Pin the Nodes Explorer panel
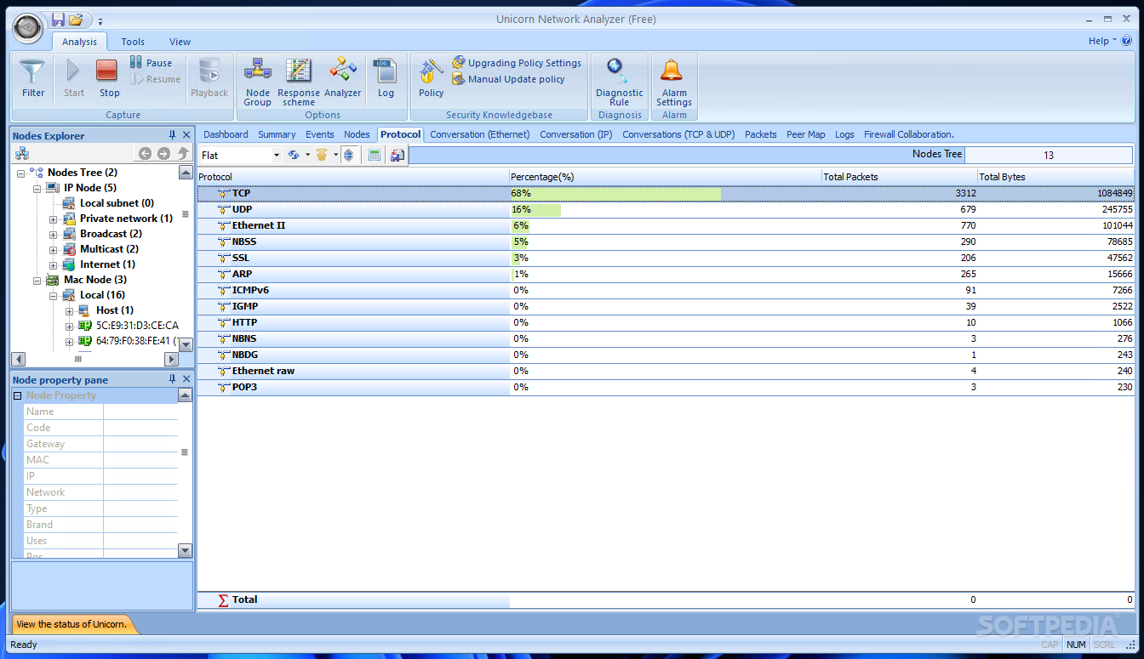This screenshot has width=1144, height=659. click(x=173, y=135)
